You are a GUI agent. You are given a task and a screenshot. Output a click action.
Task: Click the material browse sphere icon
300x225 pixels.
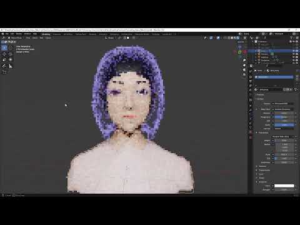256,89
